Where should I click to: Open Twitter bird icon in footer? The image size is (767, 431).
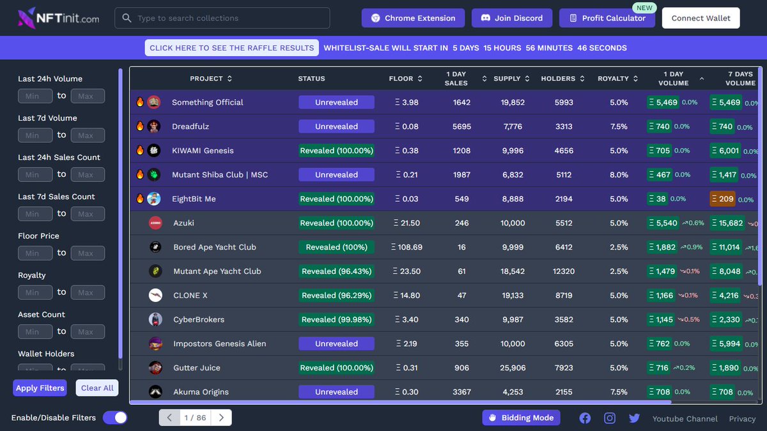634,418
